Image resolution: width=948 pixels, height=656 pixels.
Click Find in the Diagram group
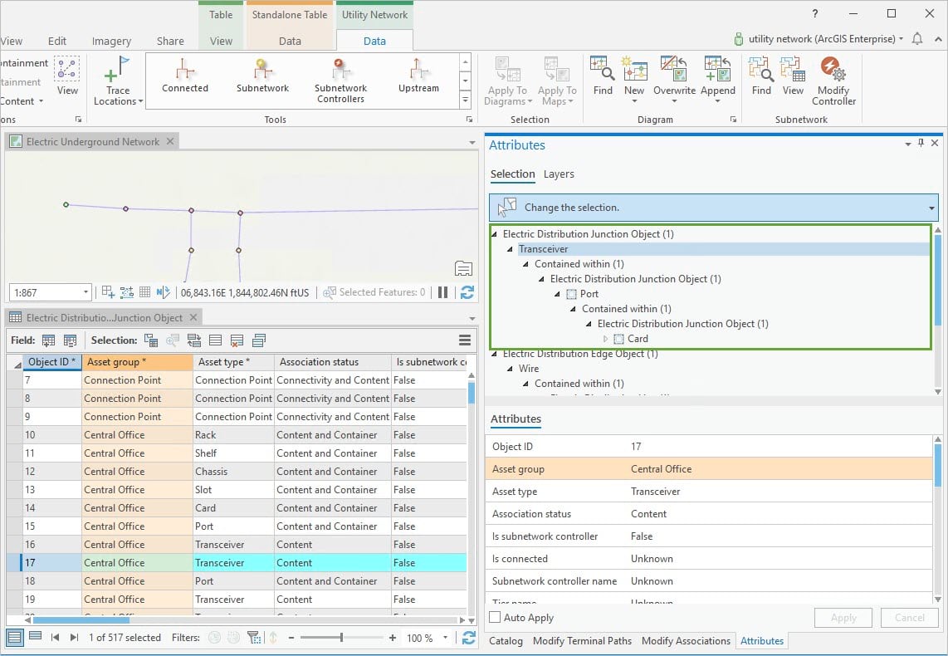coord(603,76)
